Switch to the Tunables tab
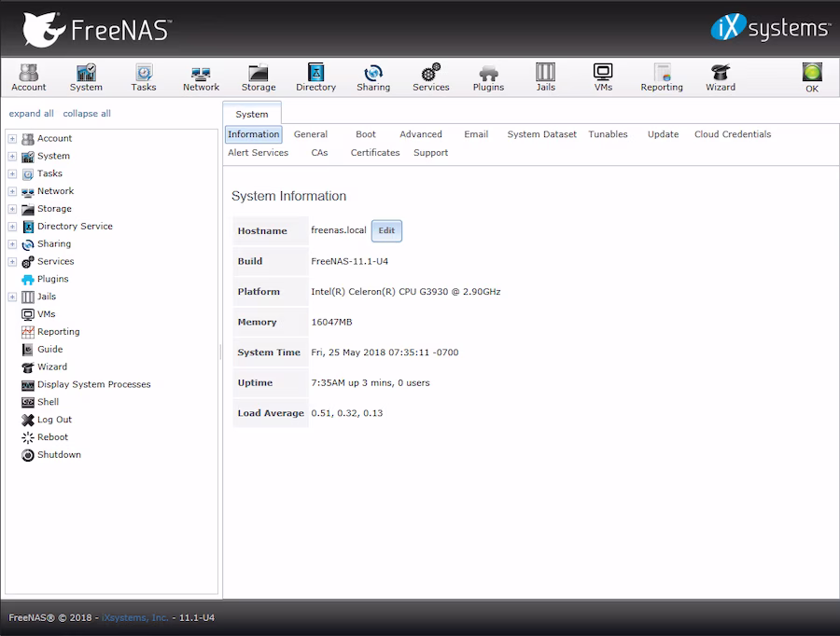The height and width of the screenshot is (636, 840). pyautogui.click(x=608, y=134)
